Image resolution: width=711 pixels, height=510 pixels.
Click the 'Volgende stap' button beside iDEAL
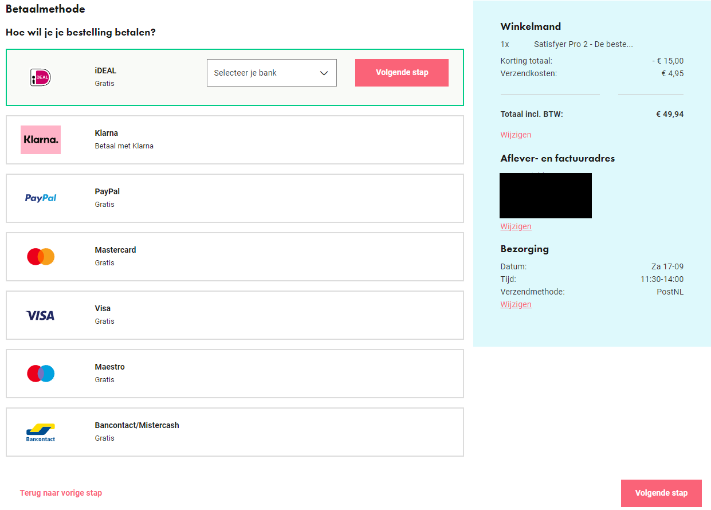[402, 73]
